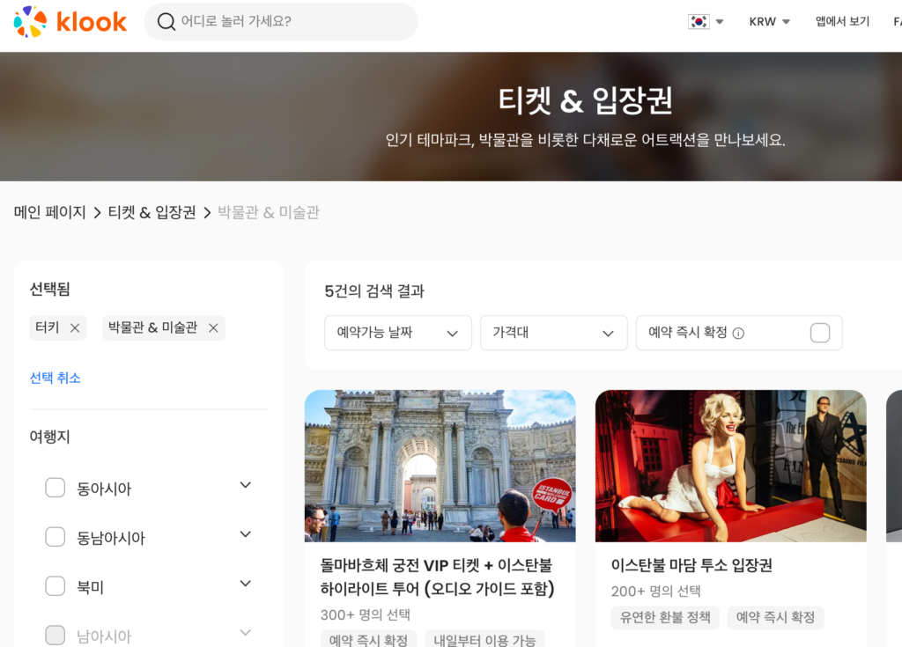Open the Dolmabahce Palace tour thumbnail
This screenshot has height=647, width=902.
click(440, 466)
